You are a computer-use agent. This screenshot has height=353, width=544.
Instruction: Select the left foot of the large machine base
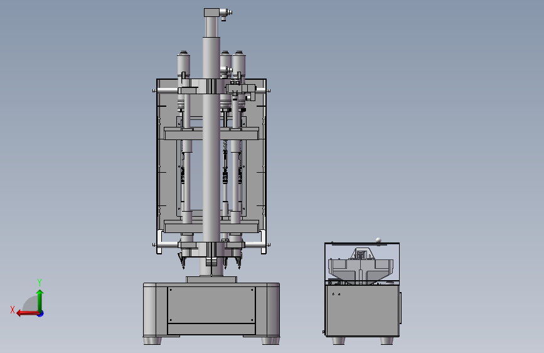152,341
